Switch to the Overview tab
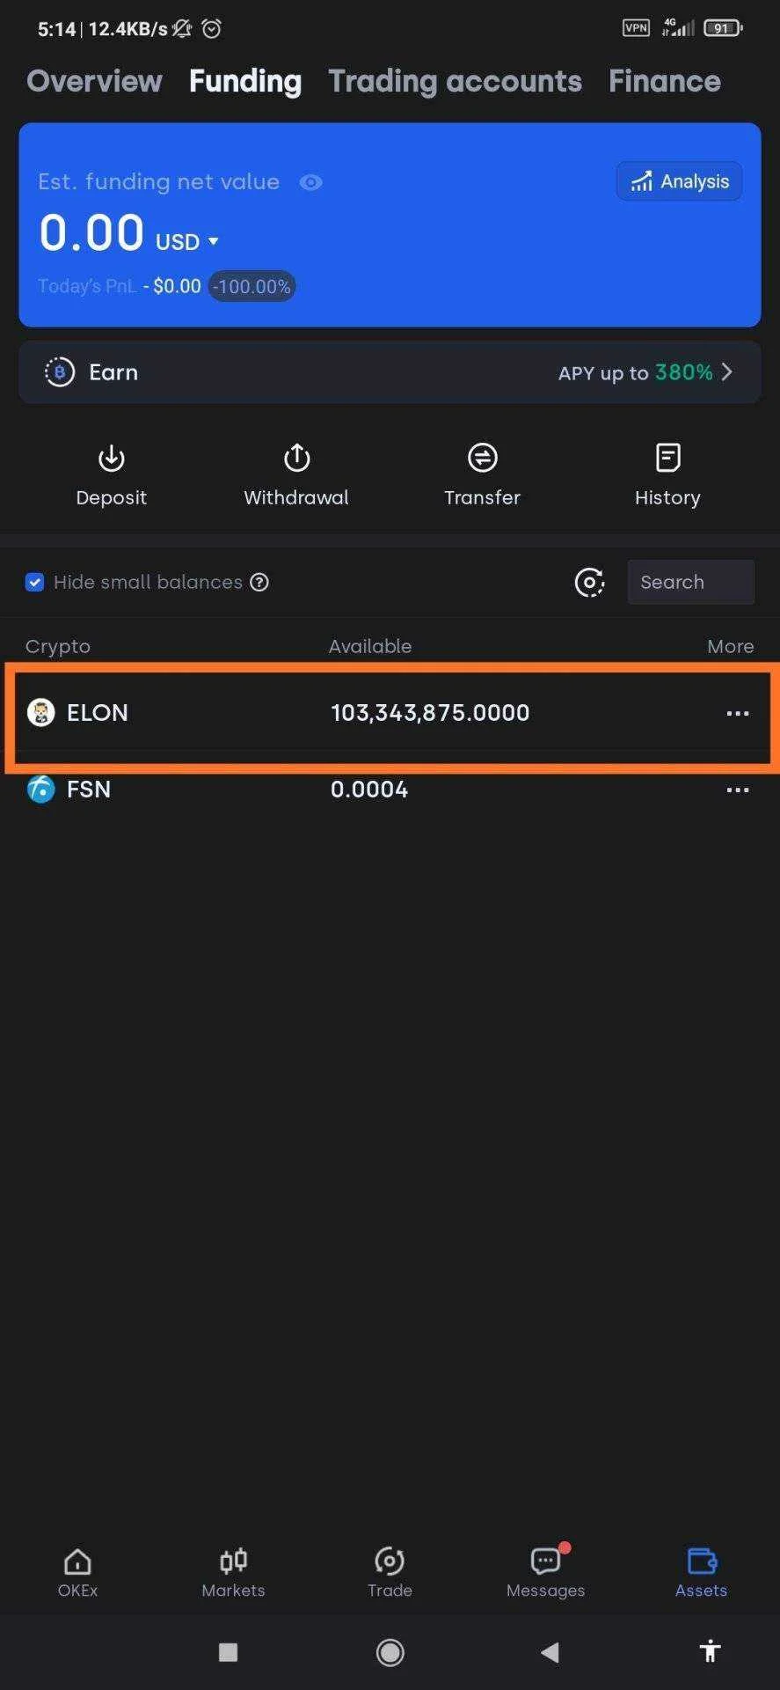Image resolution: width=780 pixels, height=1690 pixels. (94, 81)
